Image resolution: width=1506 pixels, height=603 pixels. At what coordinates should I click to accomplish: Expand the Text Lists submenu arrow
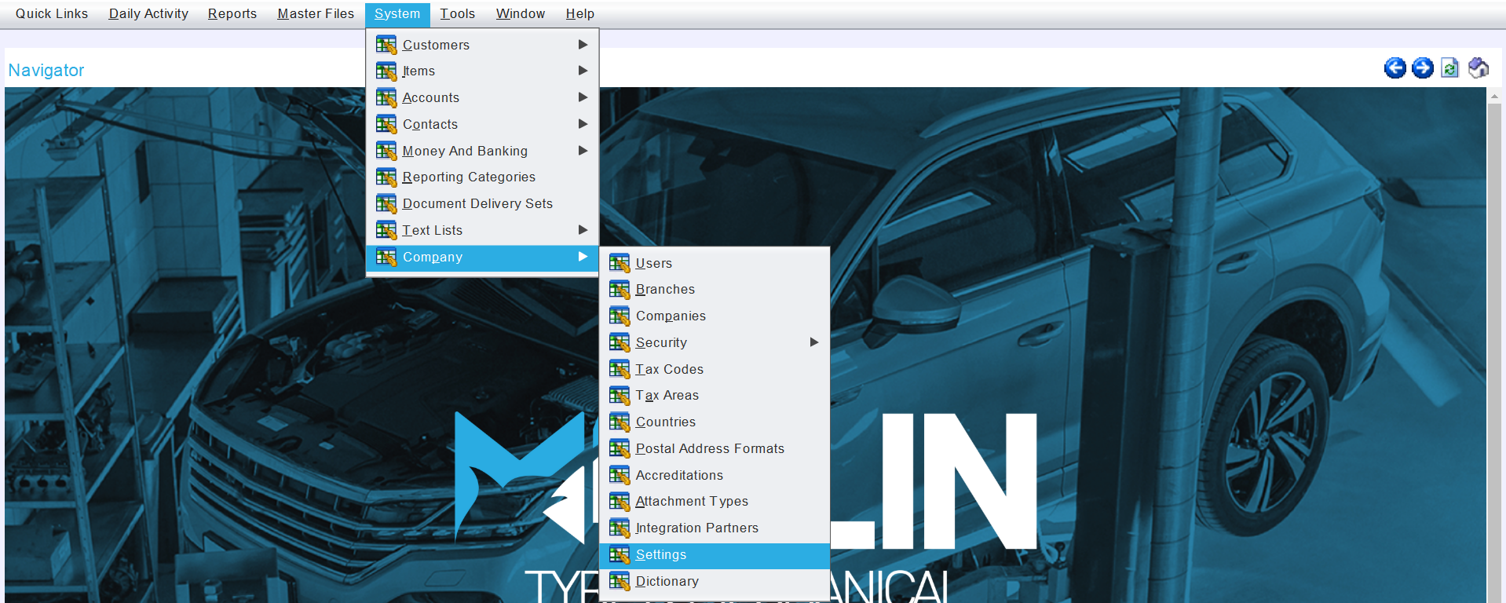tap(583, 230)
